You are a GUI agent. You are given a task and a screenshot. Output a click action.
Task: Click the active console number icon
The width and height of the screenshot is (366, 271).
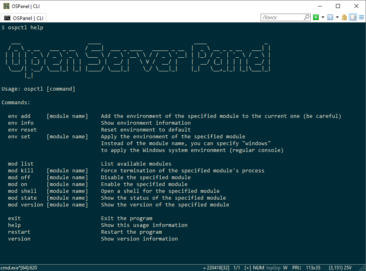click(330, 17)
